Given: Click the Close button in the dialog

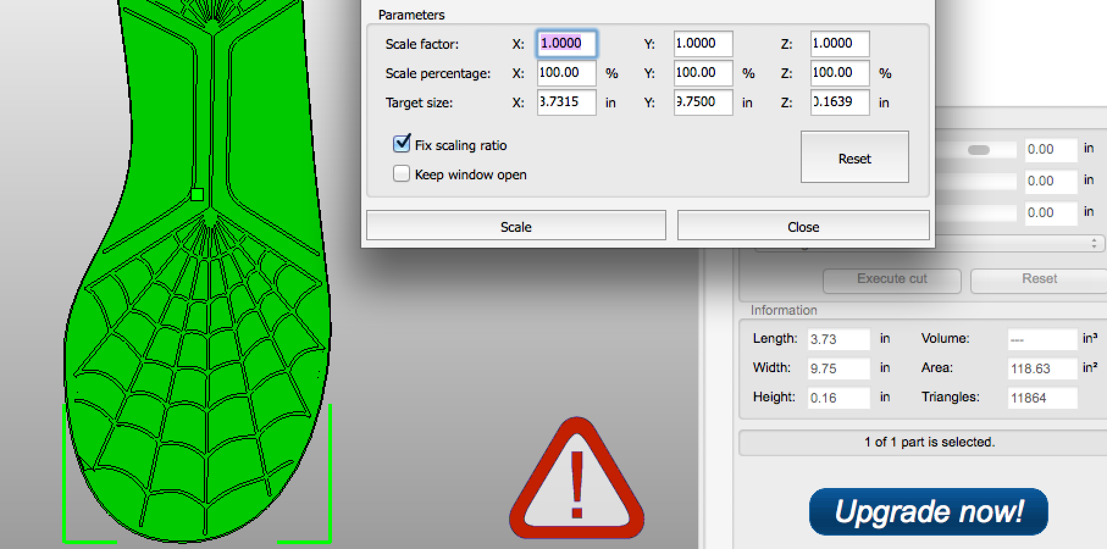Looking at the screenshot, I should [x=803, y=226].
